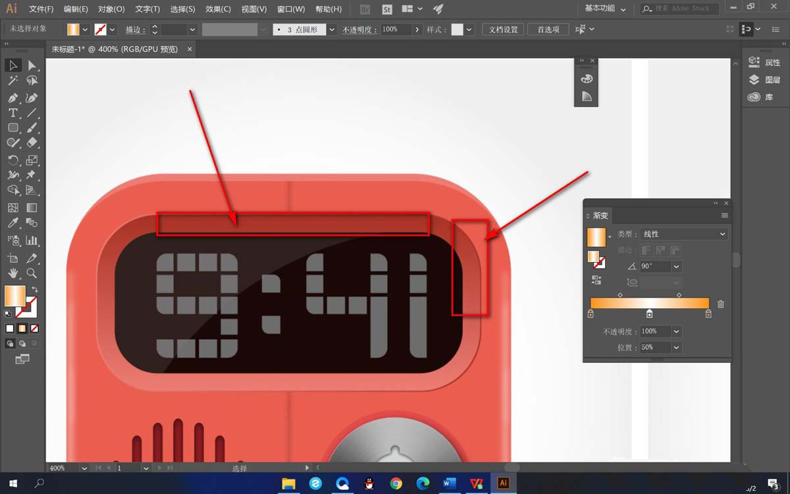Select the Type tool
Viewport: 790px width, 494px height.
click(13, 113)
